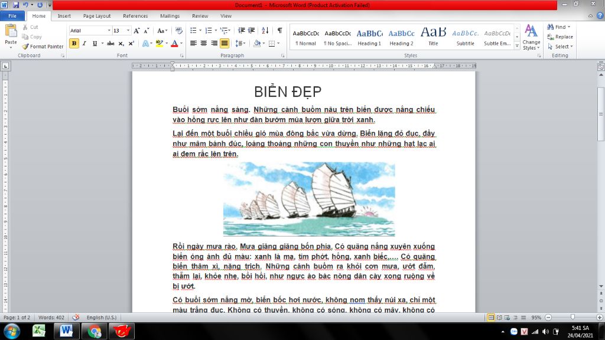Screen dimensions: 605x340
Task: Click the Cut scissors command
Action: (30, 27)
